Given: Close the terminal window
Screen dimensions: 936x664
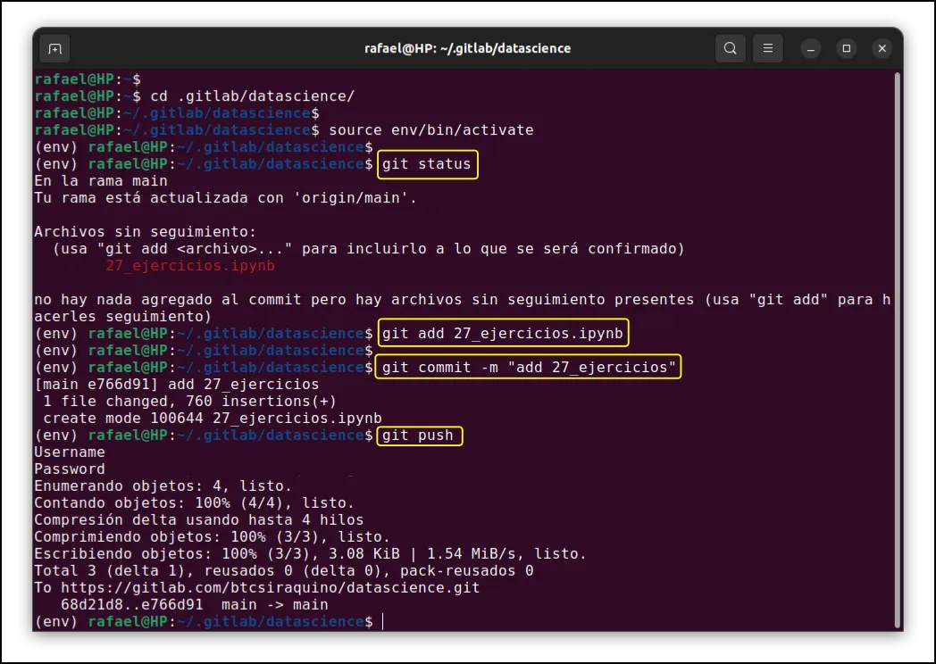Looking at the screenshot, I should tap(882, 49).
